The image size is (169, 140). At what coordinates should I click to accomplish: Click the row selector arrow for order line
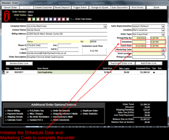click(x=3, y=72)
